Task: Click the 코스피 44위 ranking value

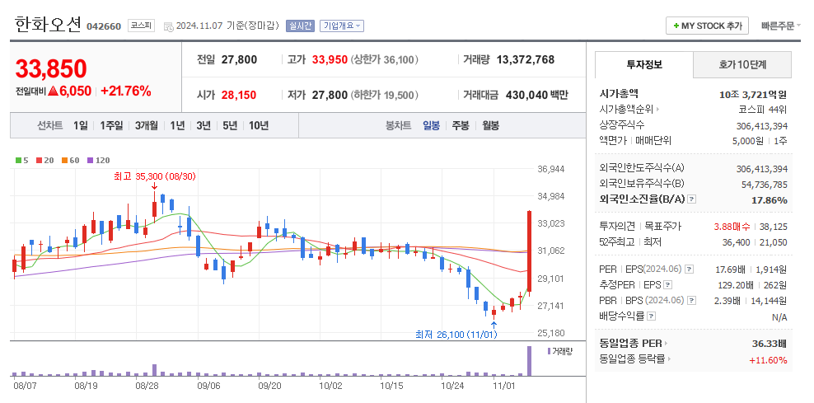Action: 763,110
